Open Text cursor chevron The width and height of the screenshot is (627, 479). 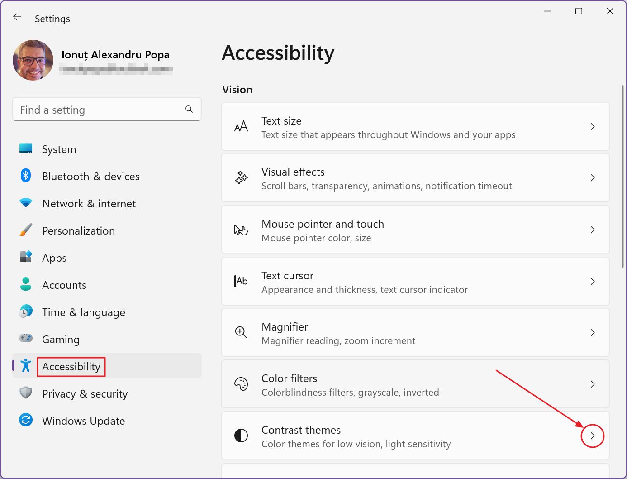593,281
